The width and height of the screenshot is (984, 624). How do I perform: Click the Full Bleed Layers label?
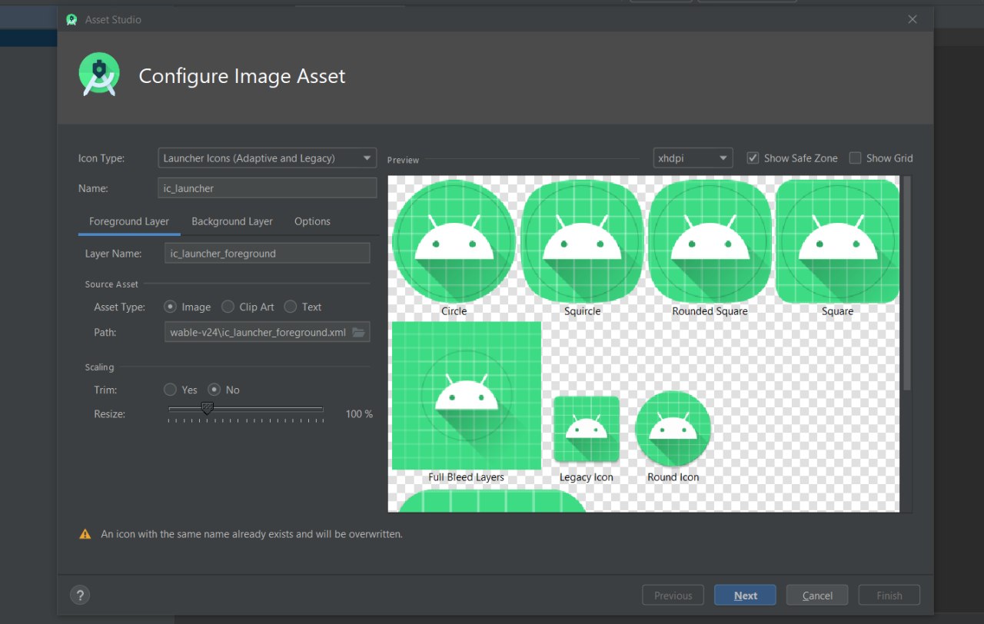467,477
